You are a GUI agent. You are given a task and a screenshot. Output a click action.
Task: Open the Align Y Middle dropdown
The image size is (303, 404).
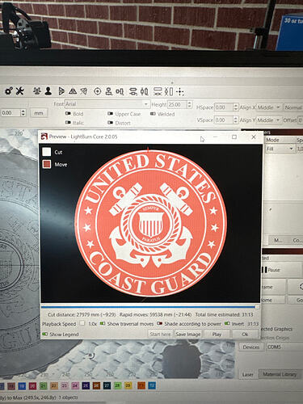pos(269,120)
